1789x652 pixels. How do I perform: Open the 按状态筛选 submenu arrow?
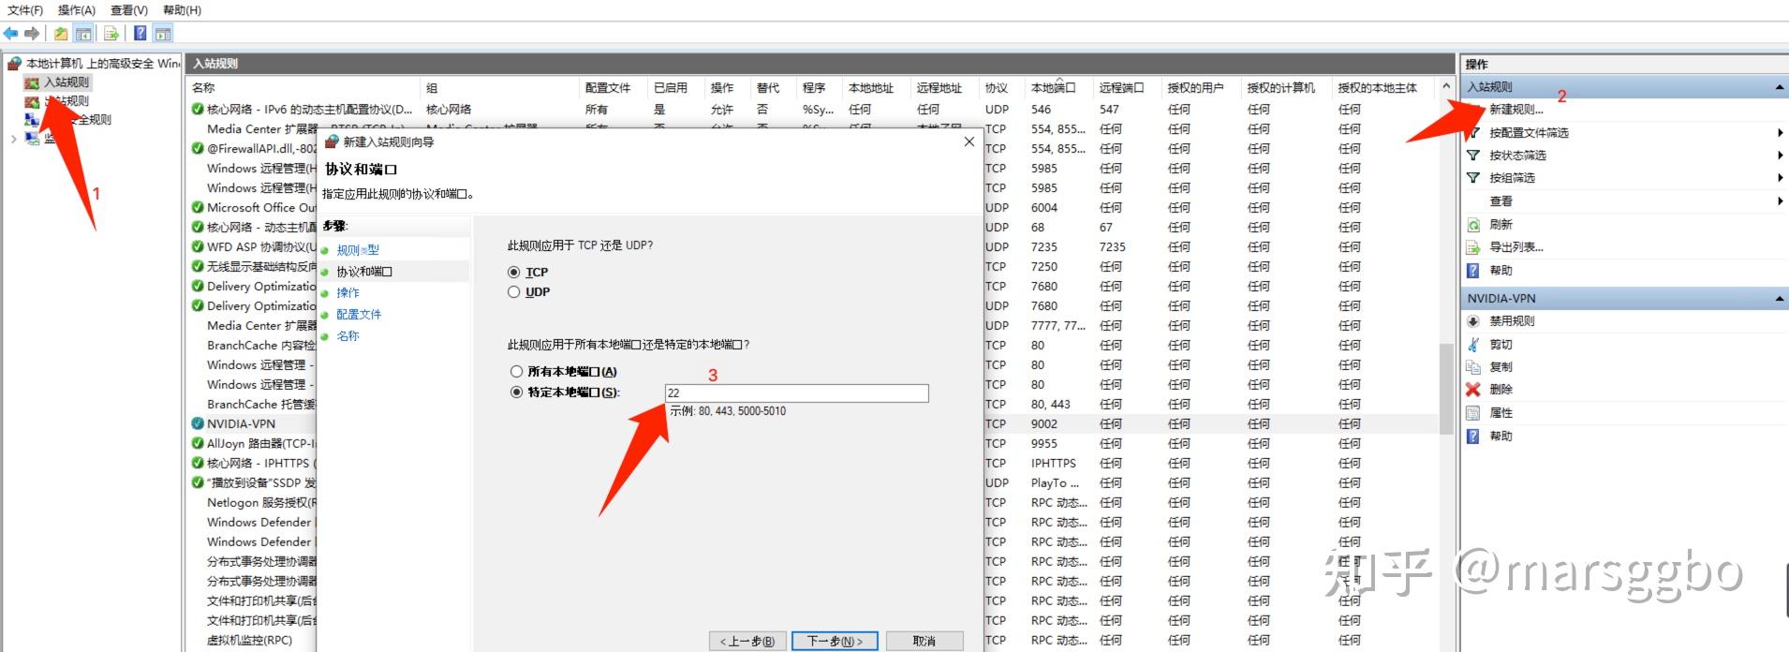pyautogui.click(x=1780, y=156)
